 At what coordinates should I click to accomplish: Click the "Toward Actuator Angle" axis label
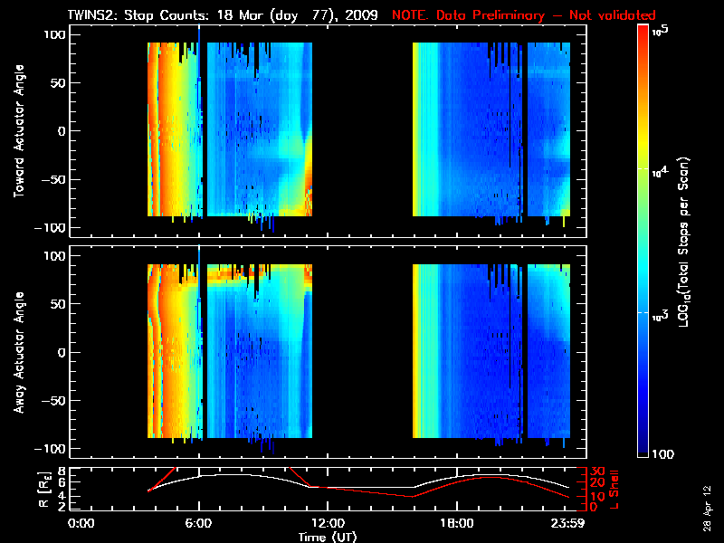18,131
